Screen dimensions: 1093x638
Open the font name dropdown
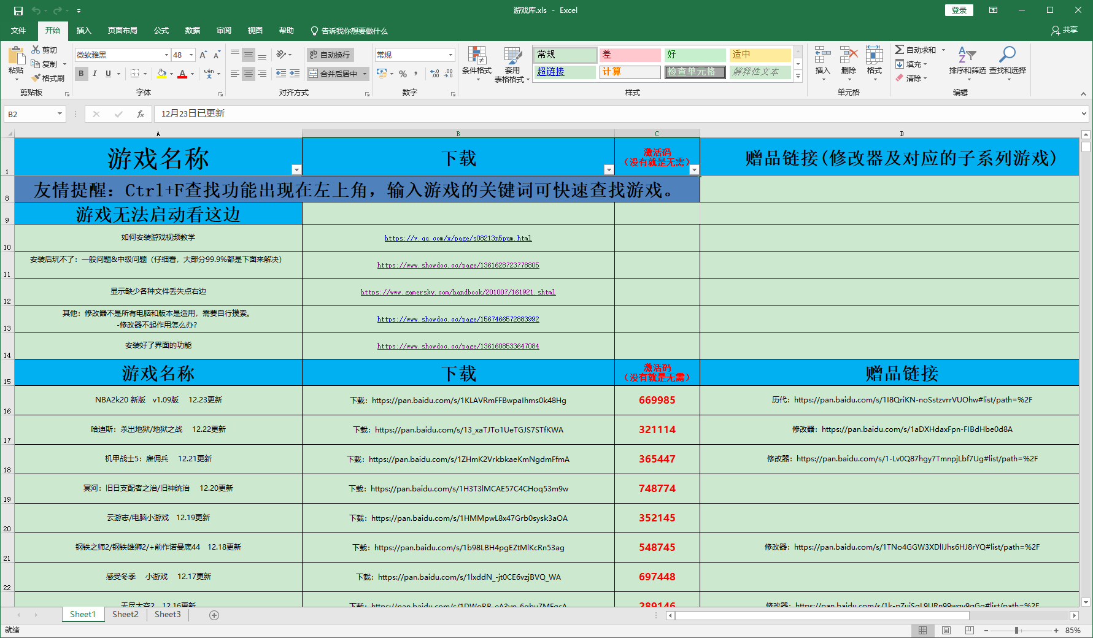tap(166, 55)
